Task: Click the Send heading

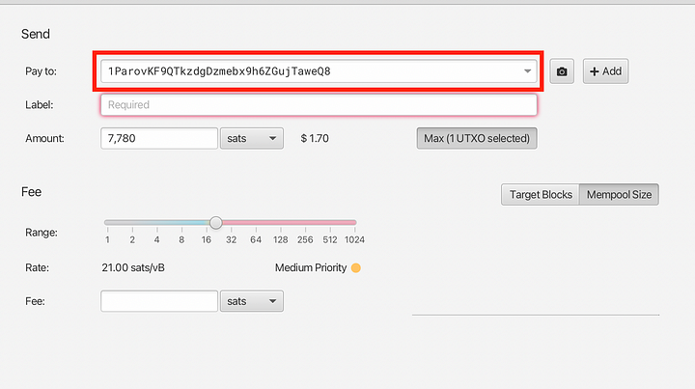Action: tap(36, 34)
